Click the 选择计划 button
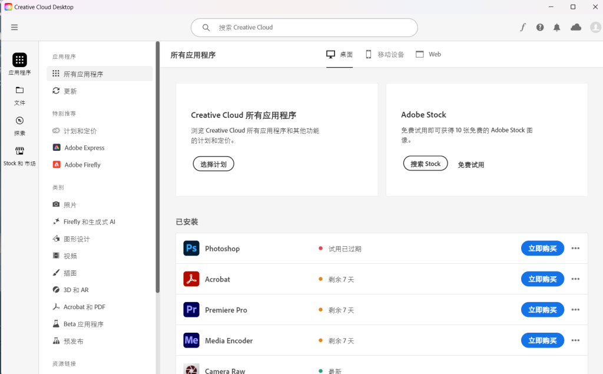Image resolution: width=603 pixels, height=374 pixels. pyautogui.click(x=213, y=164)
